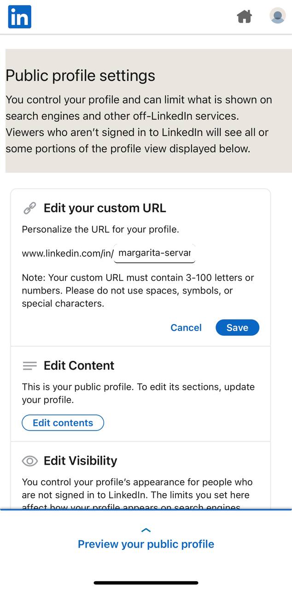
Task: Click the www.linkedin.com/in/ prefix text
Action: pos(66,253)
